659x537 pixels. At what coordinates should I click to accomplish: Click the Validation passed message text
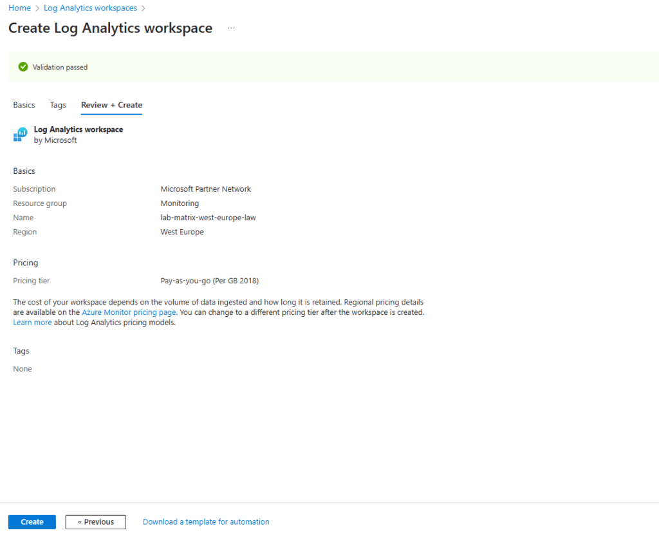click(60, 67)
